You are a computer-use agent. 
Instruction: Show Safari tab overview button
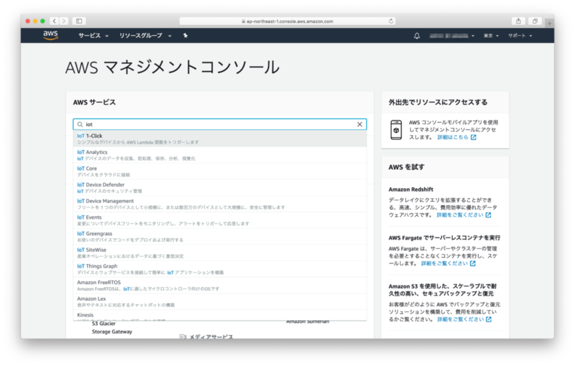(x=535, y=22)
